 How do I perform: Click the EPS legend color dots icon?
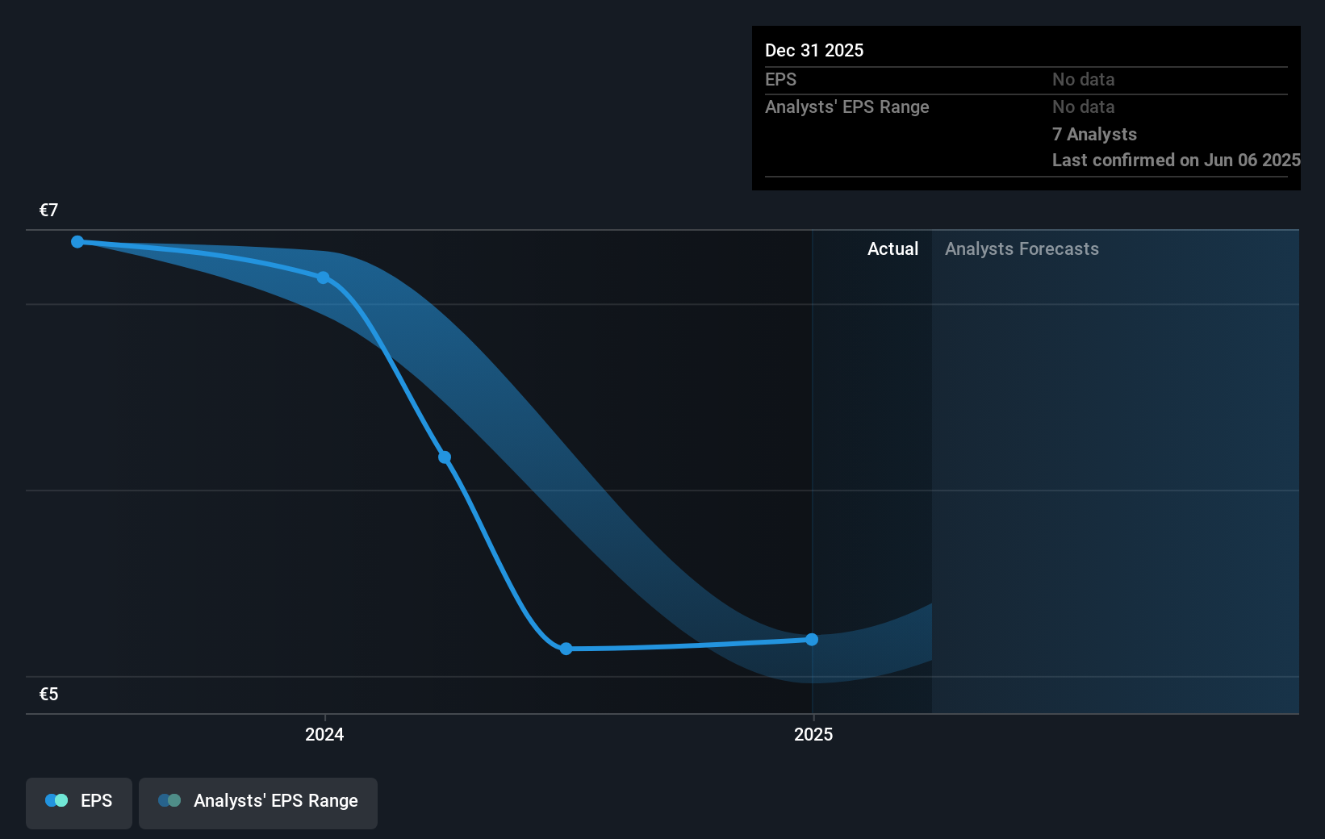pos(56,800)
